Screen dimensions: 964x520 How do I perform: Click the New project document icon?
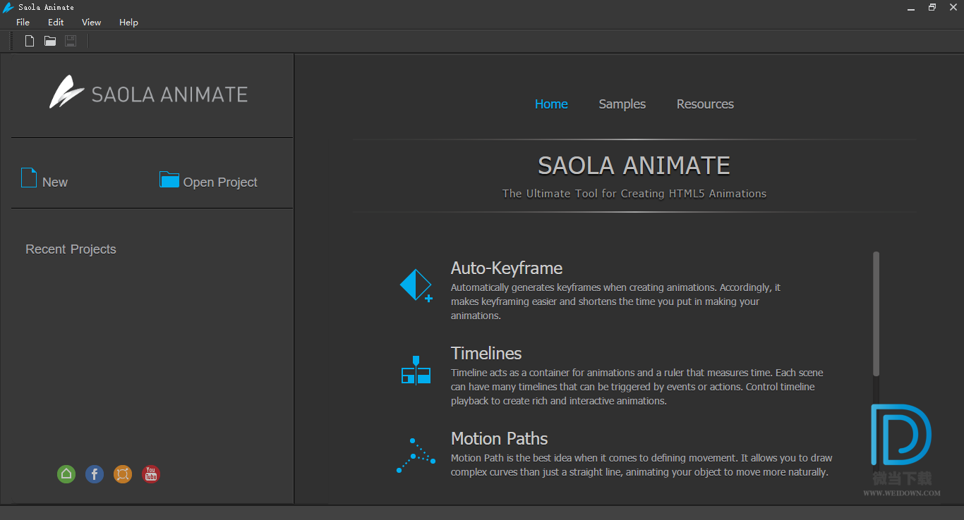pos(29,178)
